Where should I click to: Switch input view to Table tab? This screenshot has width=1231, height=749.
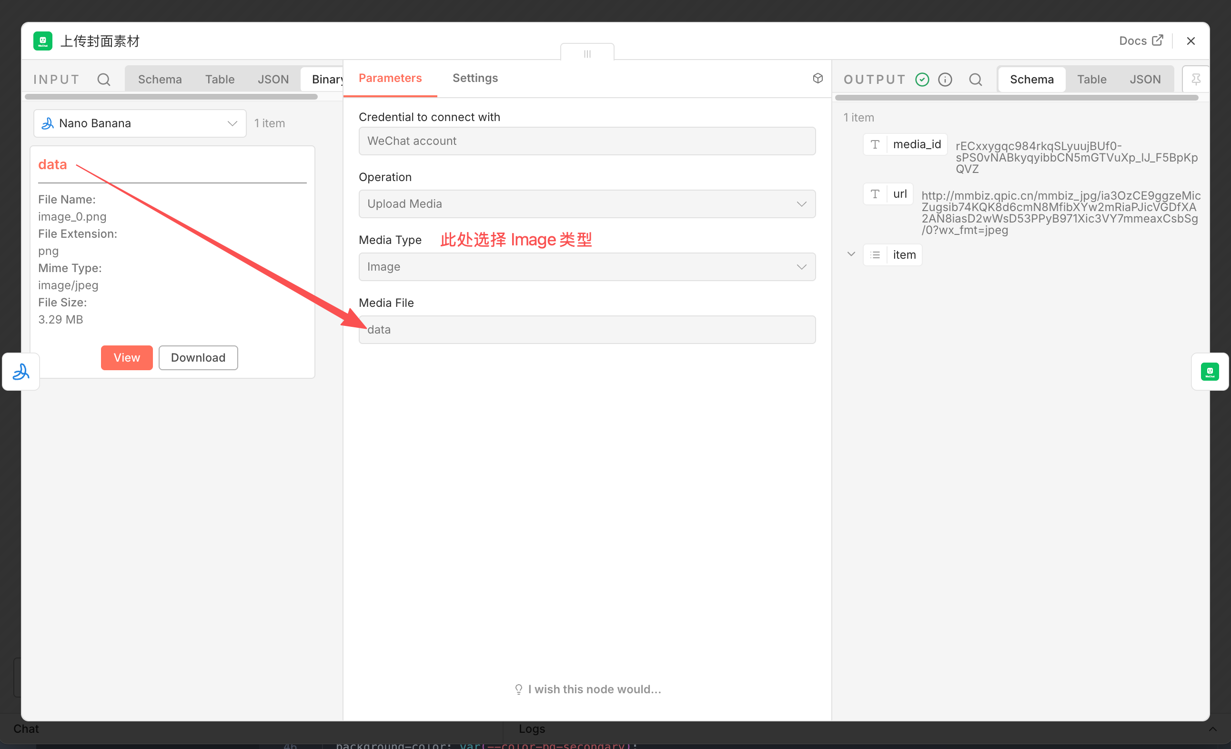click(x=219, y=80)
